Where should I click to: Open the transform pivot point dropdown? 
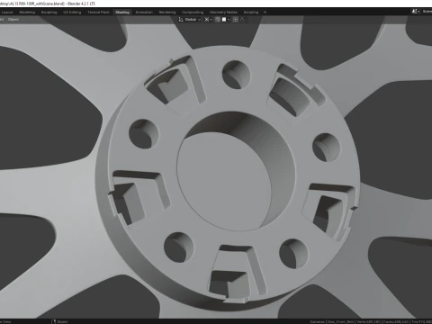208,20
